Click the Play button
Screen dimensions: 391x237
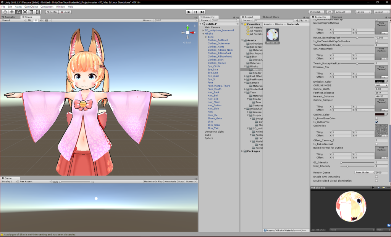189,12
